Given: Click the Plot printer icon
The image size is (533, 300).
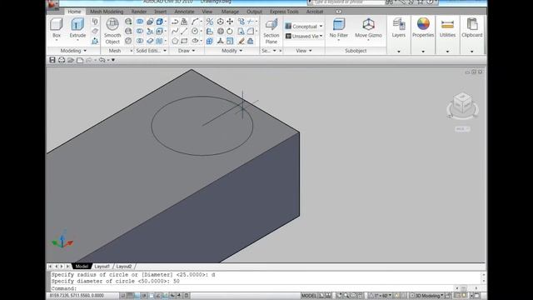Looking at the screenshot, I should [x=62, y=60].
